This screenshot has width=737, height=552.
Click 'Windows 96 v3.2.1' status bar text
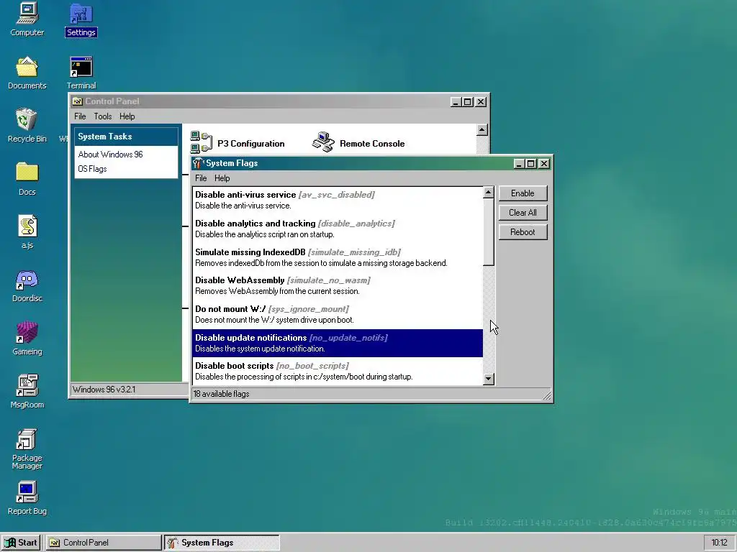pos(104,390)
